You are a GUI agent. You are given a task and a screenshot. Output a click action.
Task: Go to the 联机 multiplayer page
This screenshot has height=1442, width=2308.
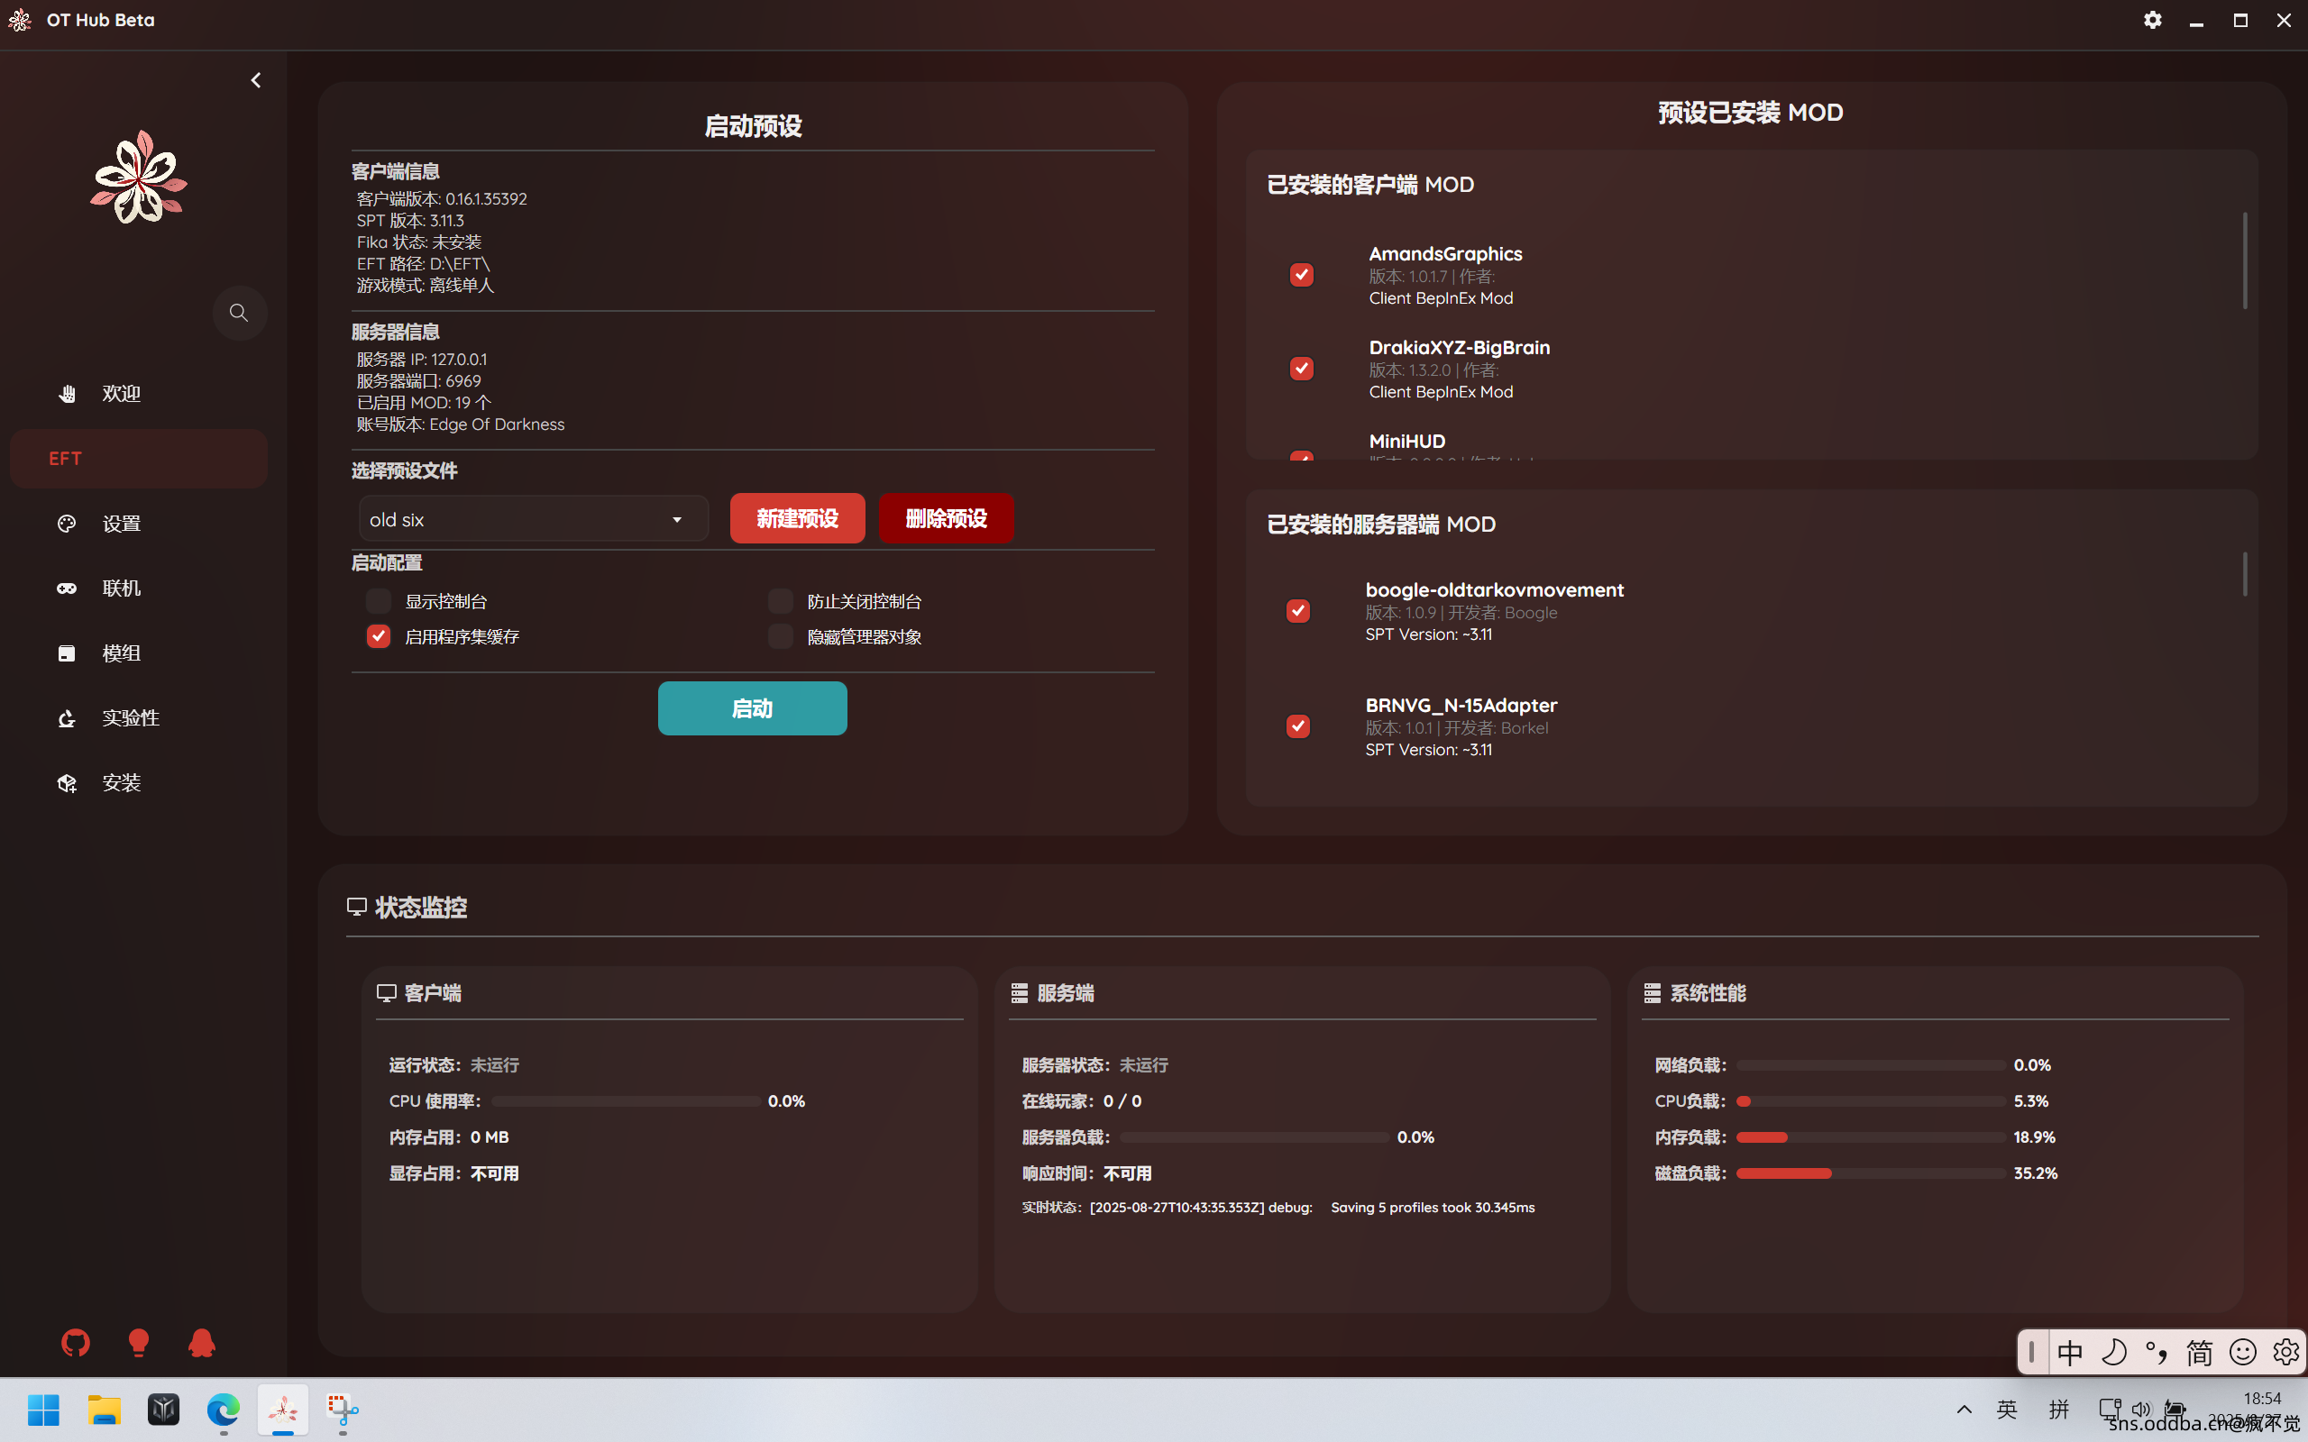138,589
